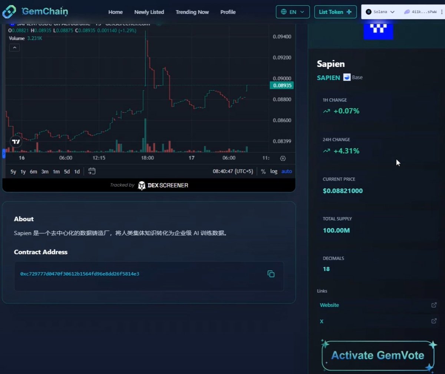Click the blue marker on chart's left edge
This screenshot has height=374, width=445.
(x=4, y=153)
